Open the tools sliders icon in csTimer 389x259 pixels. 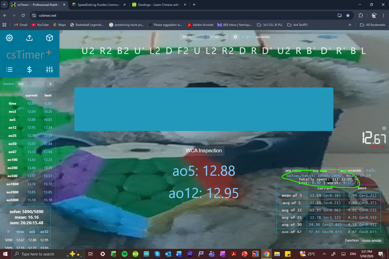pos(49,69)
